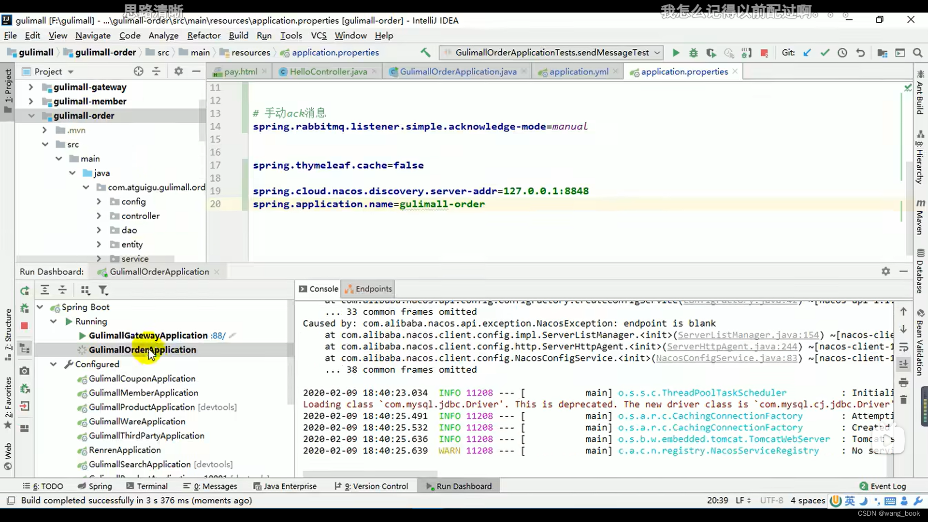Toggle soft-wrap in console
The width and height of the screenshot is (928, 522).
pyautogui.click(x=903, y=347)
